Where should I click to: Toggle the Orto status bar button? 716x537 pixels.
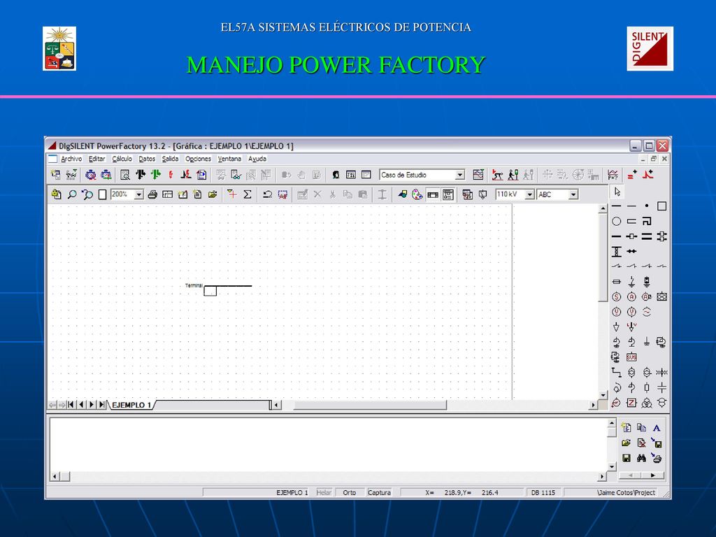click(350, 493)
